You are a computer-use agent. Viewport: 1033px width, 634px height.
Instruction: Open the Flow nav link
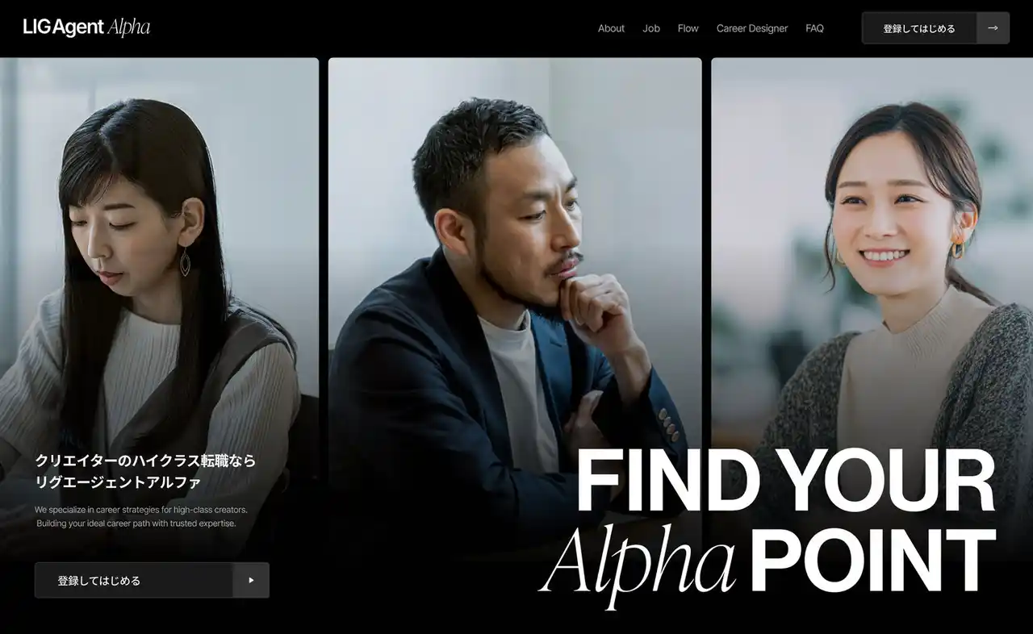pyautogui.click(x=688, y=28)
